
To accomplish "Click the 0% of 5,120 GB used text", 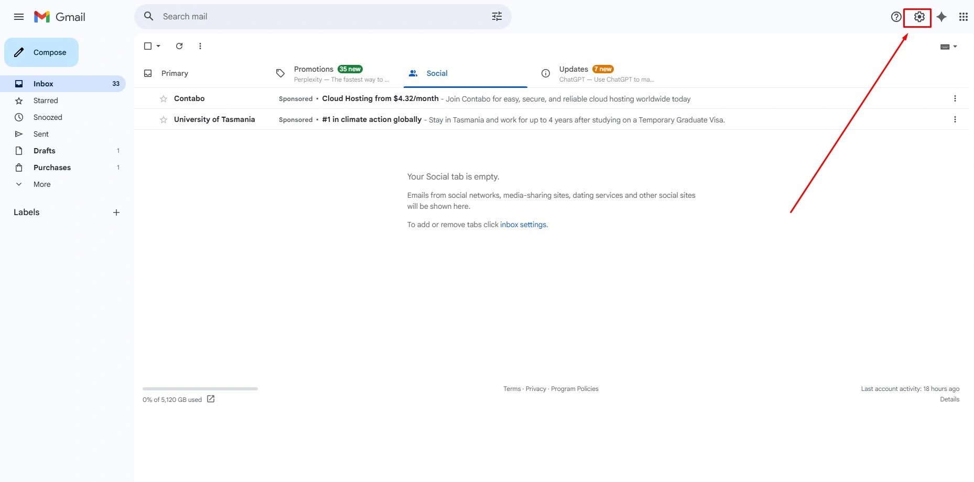I will [172, 400].
